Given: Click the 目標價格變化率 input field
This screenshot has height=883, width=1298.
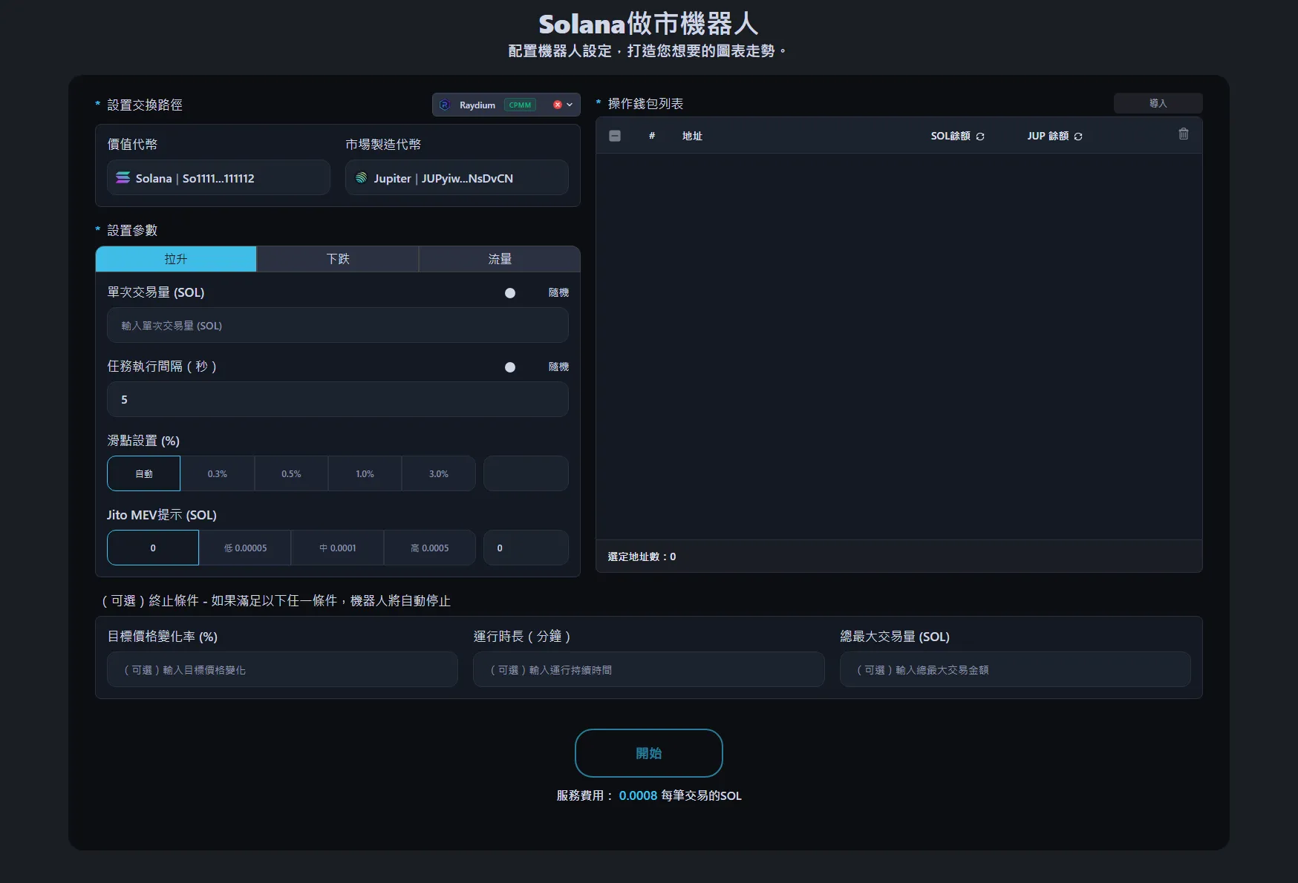Looking at the screenshot, I should tap(282, 669).
